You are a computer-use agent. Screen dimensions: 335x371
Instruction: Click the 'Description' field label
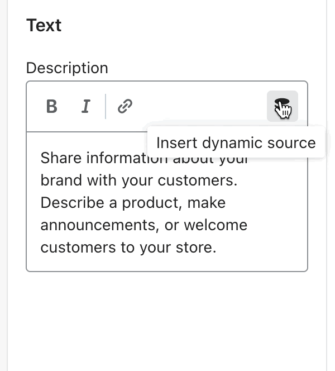pos(67,68)
